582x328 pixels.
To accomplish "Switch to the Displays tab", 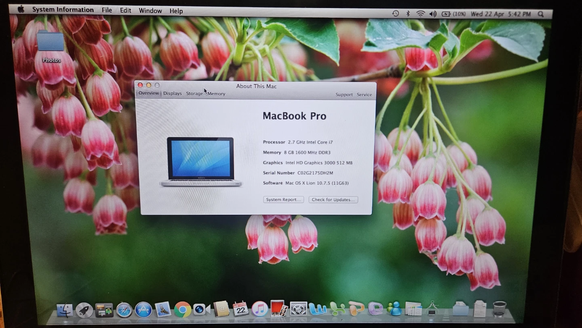I will click(x=173, y=94).
